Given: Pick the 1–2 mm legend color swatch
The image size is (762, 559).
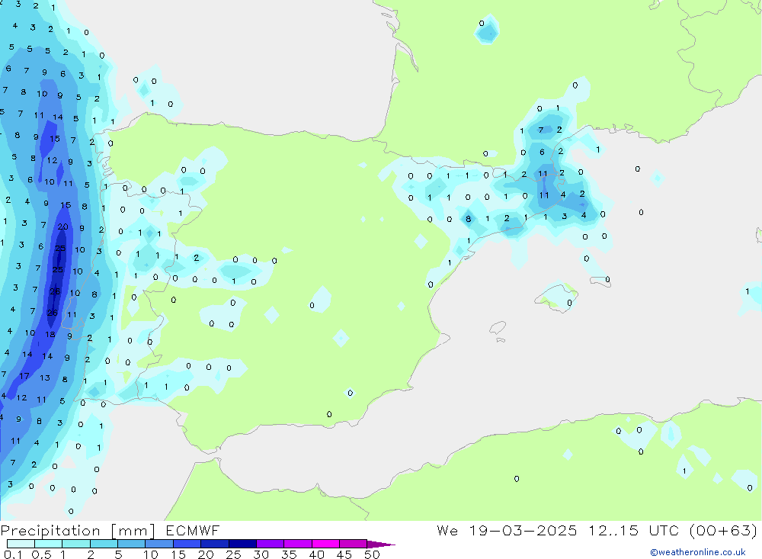Looking at the screenshot, I should click(x=75, y=544).
